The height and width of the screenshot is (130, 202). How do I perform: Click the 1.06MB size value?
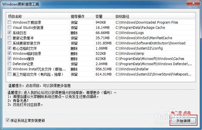(101, 48)
